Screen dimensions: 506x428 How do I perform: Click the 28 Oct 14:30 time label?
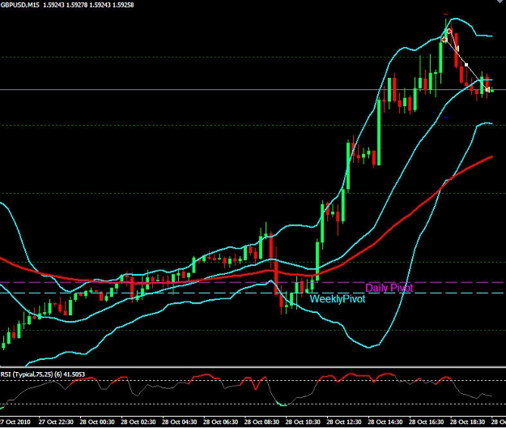385,422
